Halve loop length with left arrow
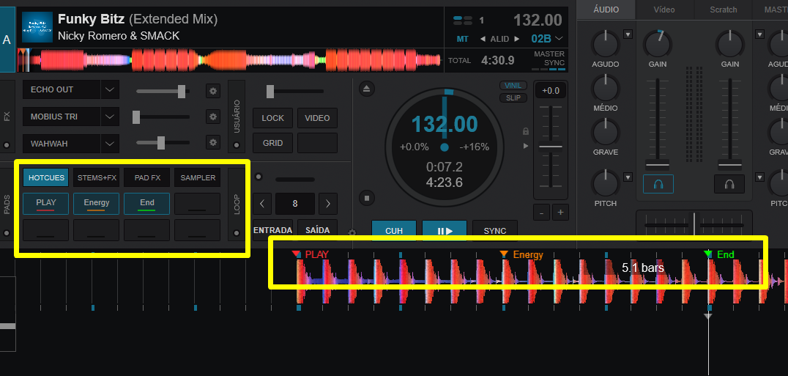The width and height of the screenshot is (788, 376). coord(264,203)
